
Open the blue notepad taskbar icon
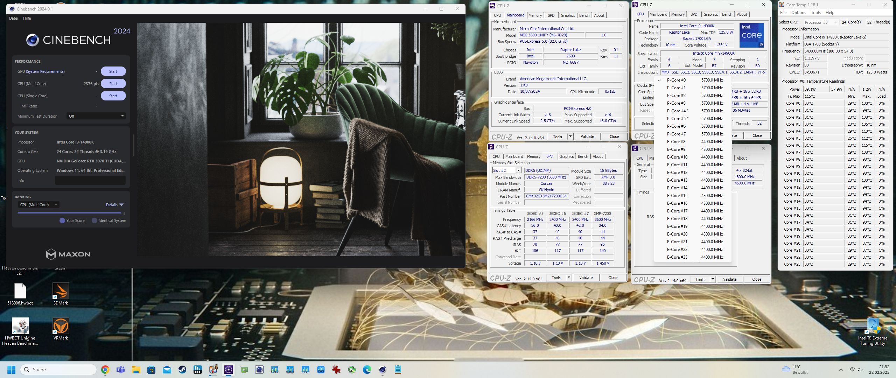point(398,370)
